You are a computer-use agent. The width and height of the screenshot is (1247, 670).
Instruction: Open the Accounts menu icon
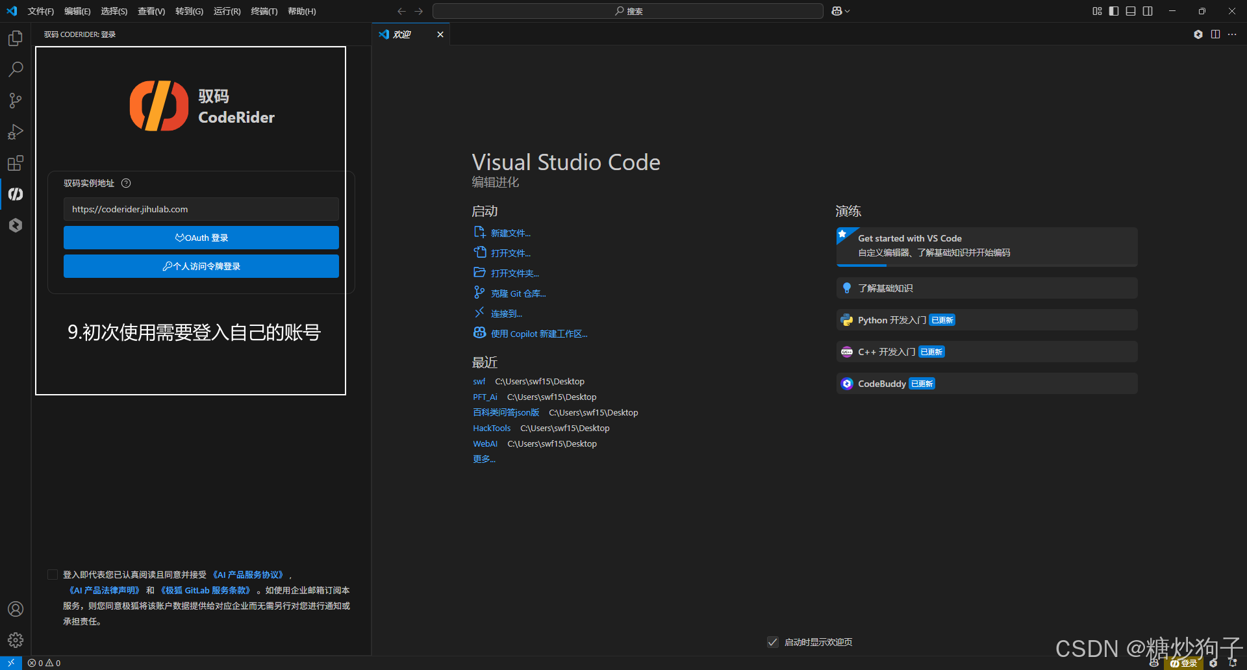coord(16,609)
